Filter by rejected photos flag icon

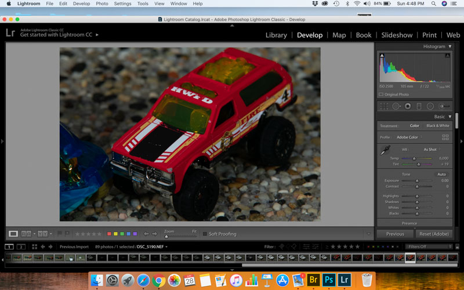[x=293, y=246]
